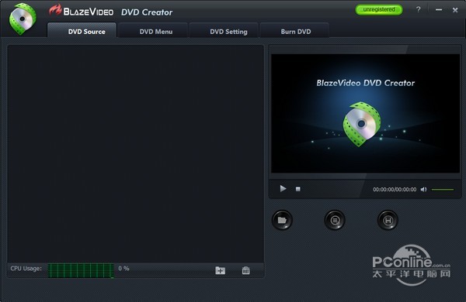Play the preview video
Viewport: 466px width, 302px height.
(x=283, y=189)
